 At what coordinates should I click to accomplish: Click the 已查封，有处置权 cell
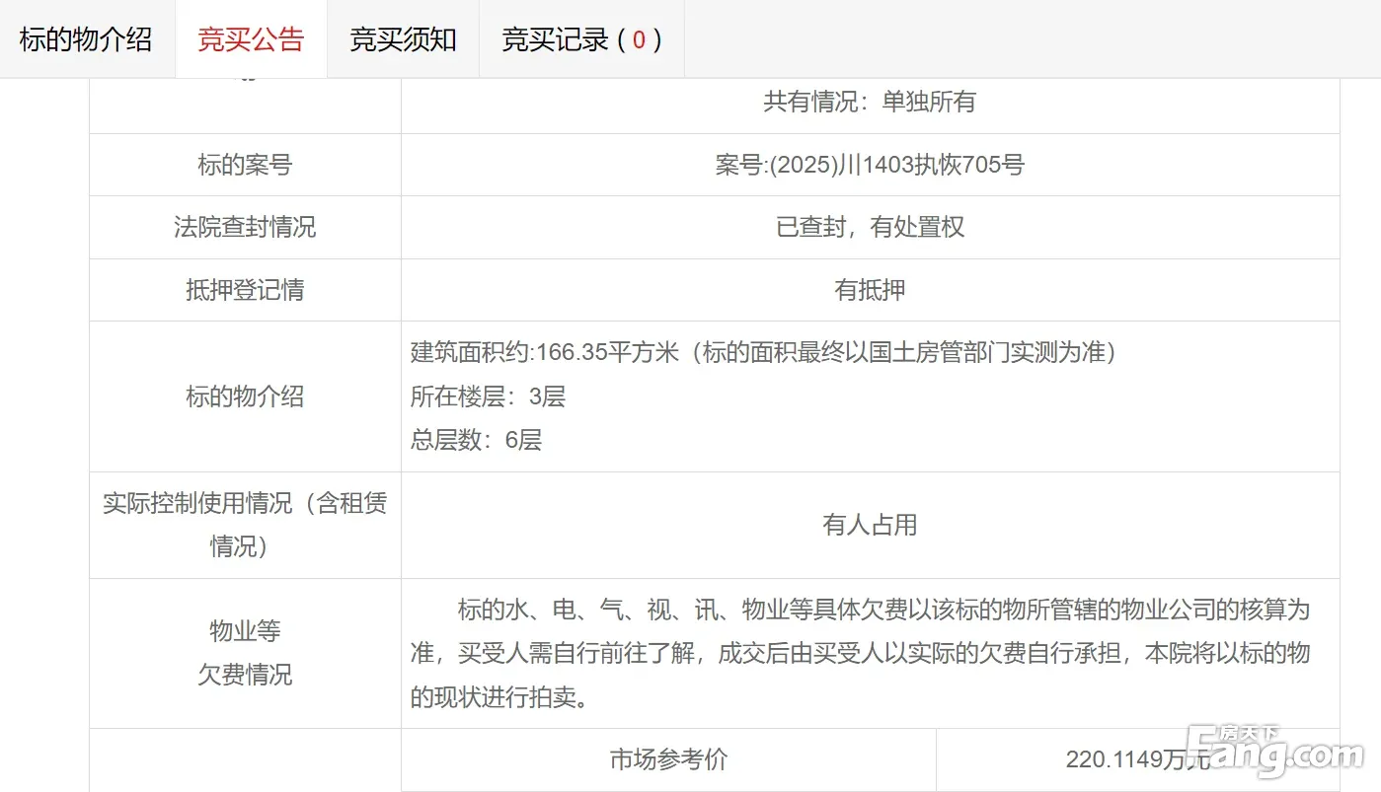(869, 227)
